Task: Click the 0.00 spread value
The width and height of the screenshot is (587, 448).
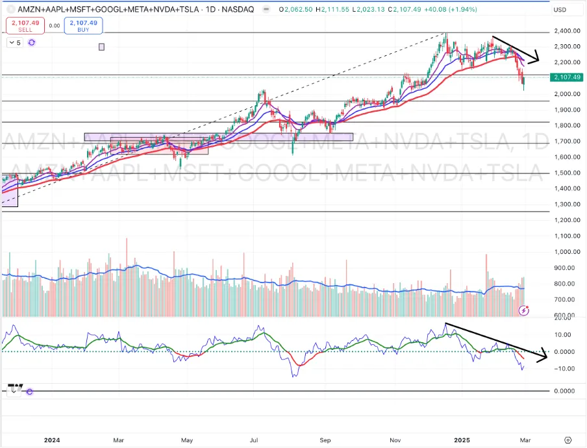Action: tap(55, 26)
